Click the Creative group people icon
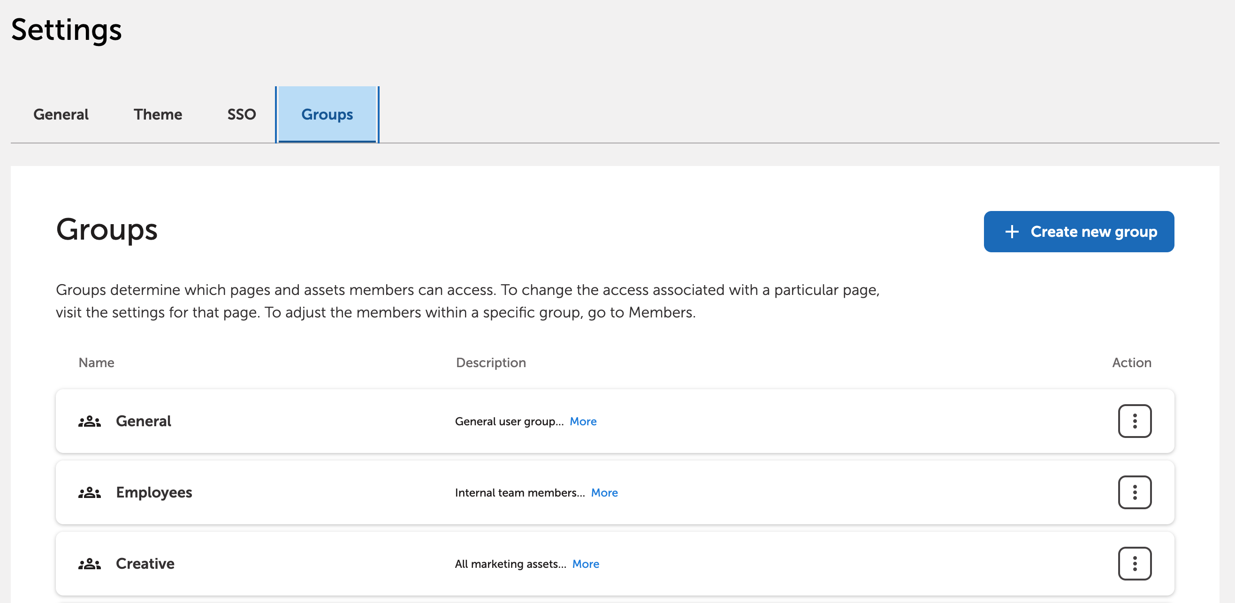Screen dimensions: 1235x603 pos(90,564)
